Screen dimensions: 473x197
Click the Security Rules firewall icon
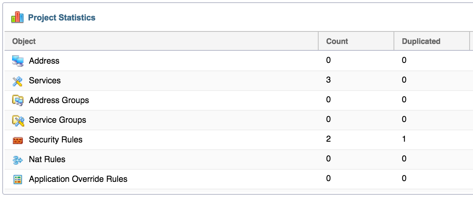tap(18, 140)
